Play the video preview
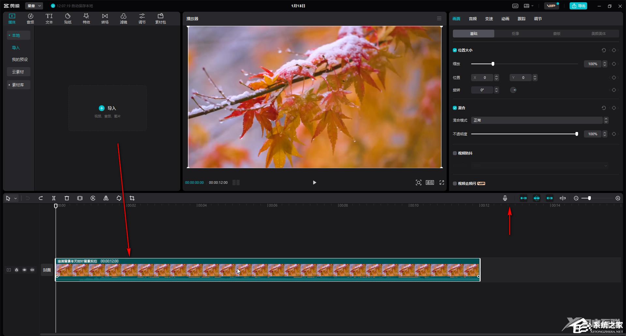The width and height of the screenshot is (626, 336). (x=314, y=183)
